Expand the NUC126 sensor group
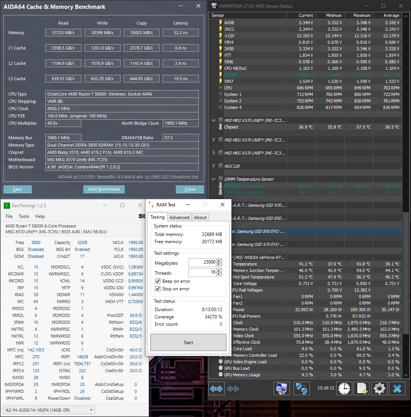This screenshot has width=411, height=417. [214, 166]
